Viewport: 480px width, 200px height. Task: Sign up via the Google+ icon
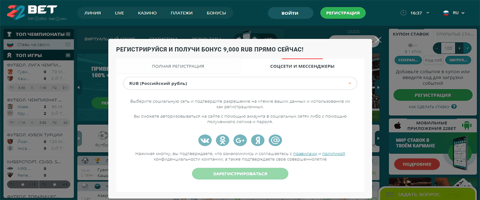click(x=240, y=140)
